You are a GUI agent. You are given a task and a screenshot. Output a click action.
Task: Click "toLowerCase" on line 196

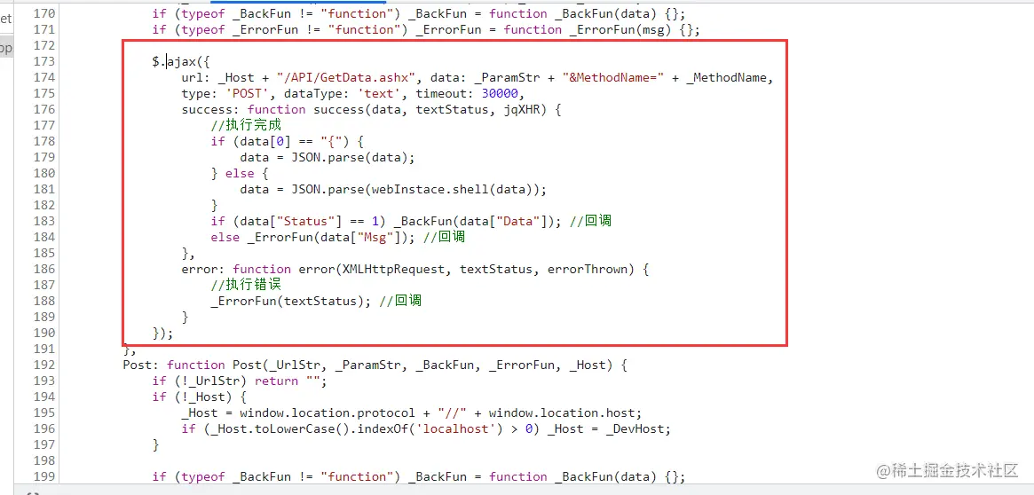(x=295, y=429)
